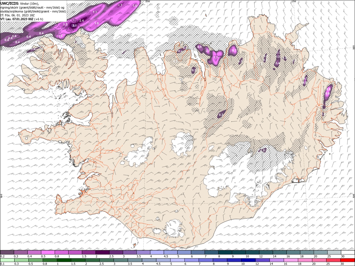Click the 15W longitude label
Image resolution: width=355 pixels, height=266 pixels.
[294, 1]
